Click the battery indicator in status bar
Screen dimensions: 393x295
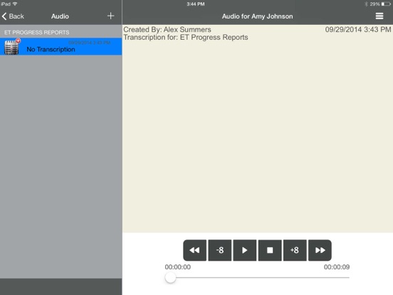386,4
